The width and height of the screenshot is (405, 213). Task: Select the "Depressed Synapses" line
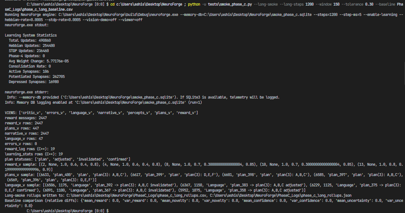(x=33, y=82)
